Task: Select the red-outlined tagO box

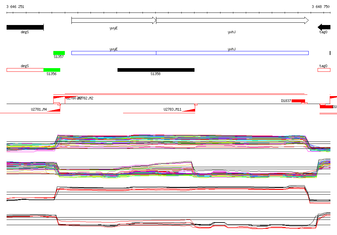Action: tap(324, 70)
